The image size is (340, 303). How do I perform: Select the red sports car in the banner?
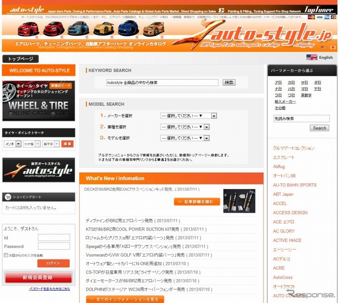point(25,31)
